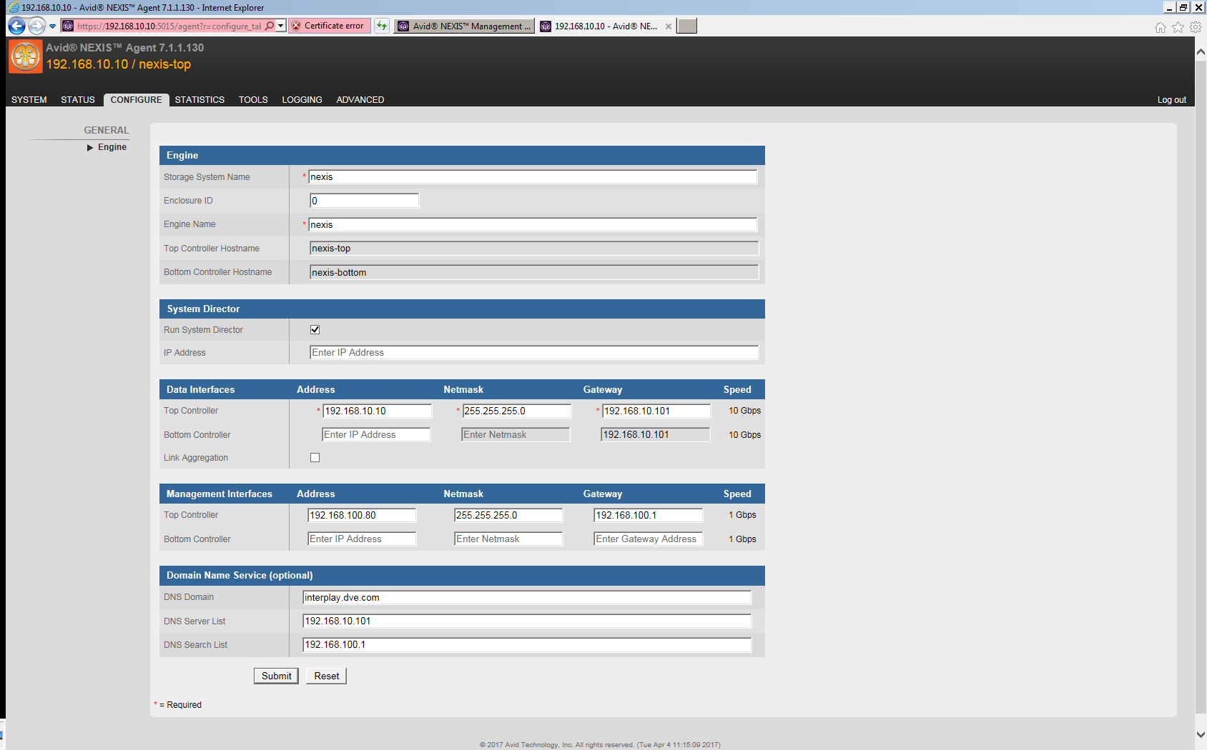Open Favorites star icon
1207x750 pixels.
(1178, 27)
